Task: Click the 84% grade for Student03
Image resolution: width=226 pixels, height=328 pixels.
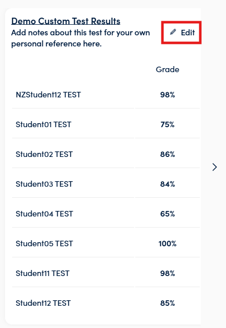Action: pyautogui.click(x=167, y=184)
